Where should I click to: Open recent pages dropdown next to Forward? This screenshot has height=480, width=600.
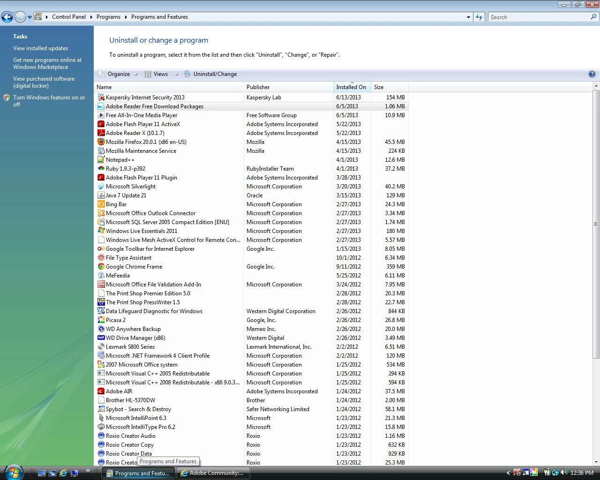pyautogui.click(x=30, y=17)
